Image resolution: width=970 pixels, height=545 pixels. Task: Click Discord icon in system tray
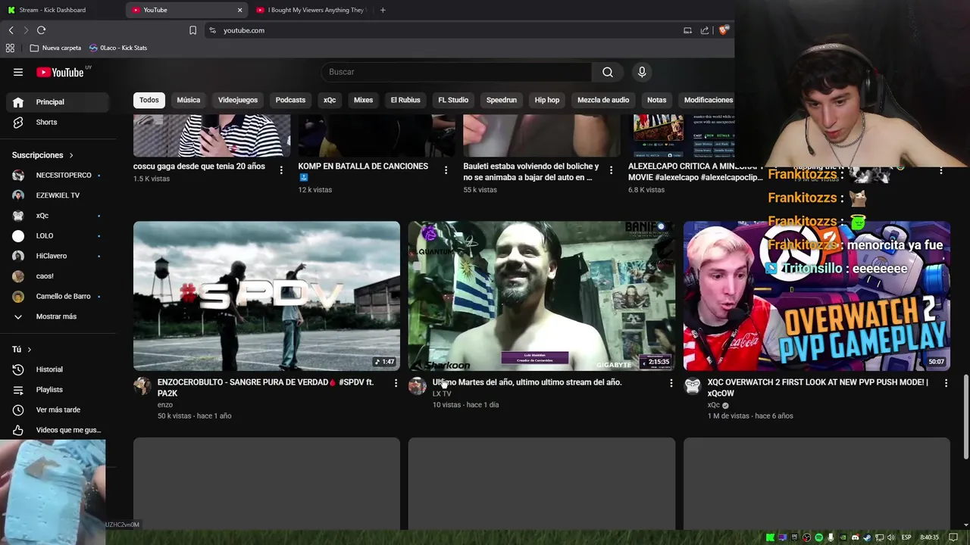855,537
